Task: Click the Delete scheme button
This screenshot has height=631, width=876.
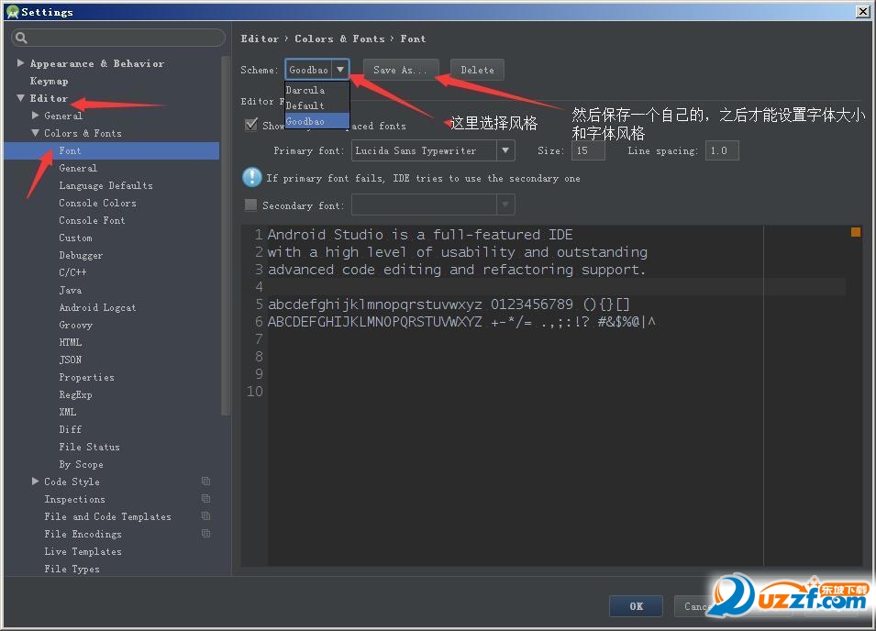Action: pos(477,70)
